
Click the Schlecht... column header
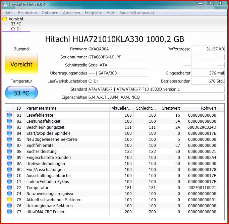(146, 108)
